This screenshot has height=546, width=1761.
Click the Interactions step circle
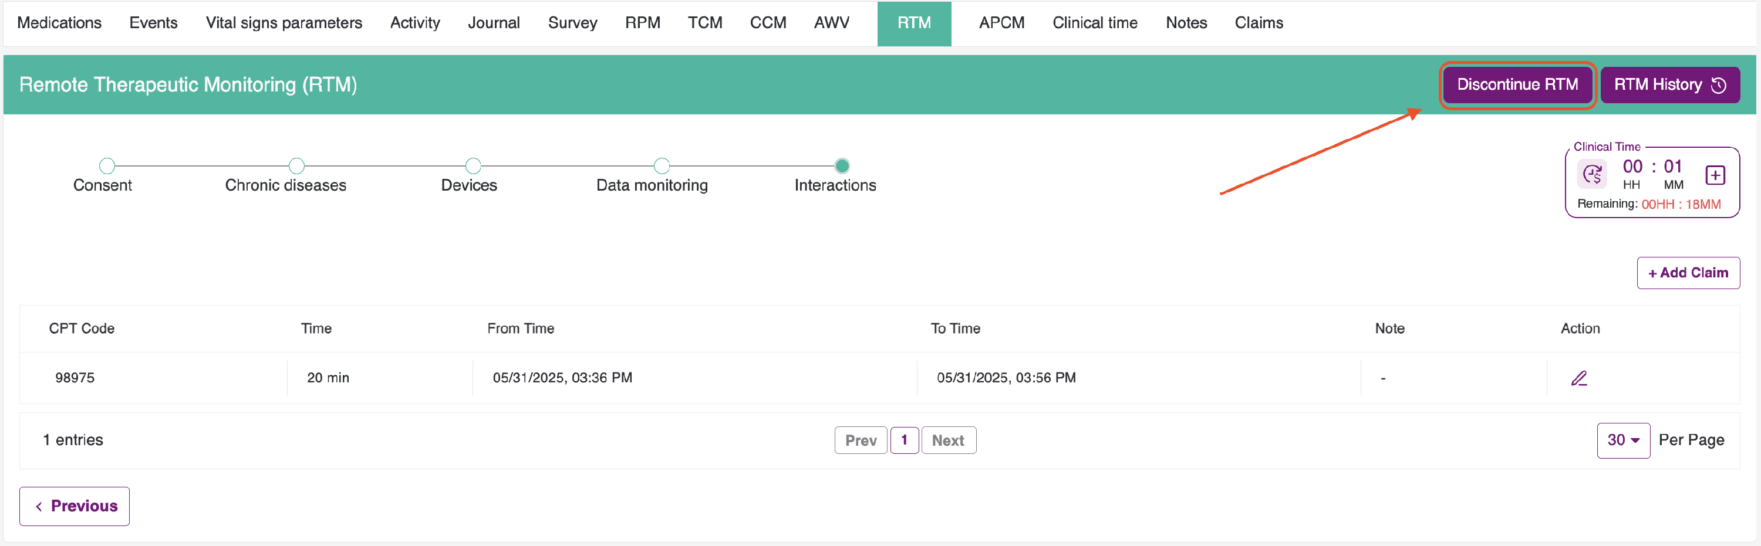pyautogui.click(x=842, y=165)
